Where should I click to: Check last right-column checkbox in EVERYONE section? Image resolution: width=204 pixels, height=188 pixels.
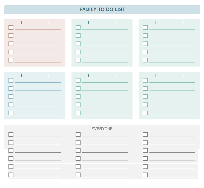(145, 175)
